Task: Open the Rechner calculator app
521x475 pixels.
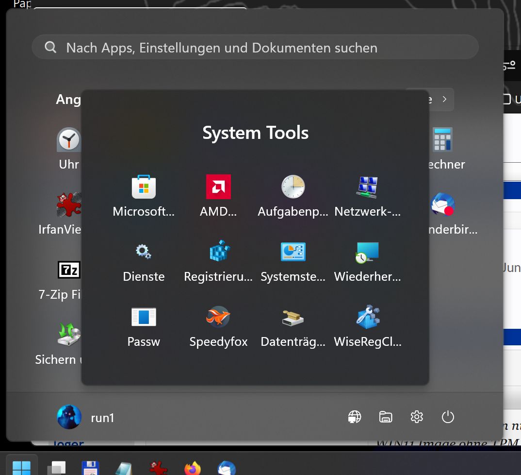Action: point(442,140)
